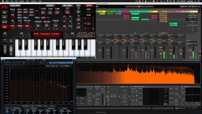The image size is (202, 114).
Task: Click the volume icon in macOS menu bar
Action: click(171, 1)
